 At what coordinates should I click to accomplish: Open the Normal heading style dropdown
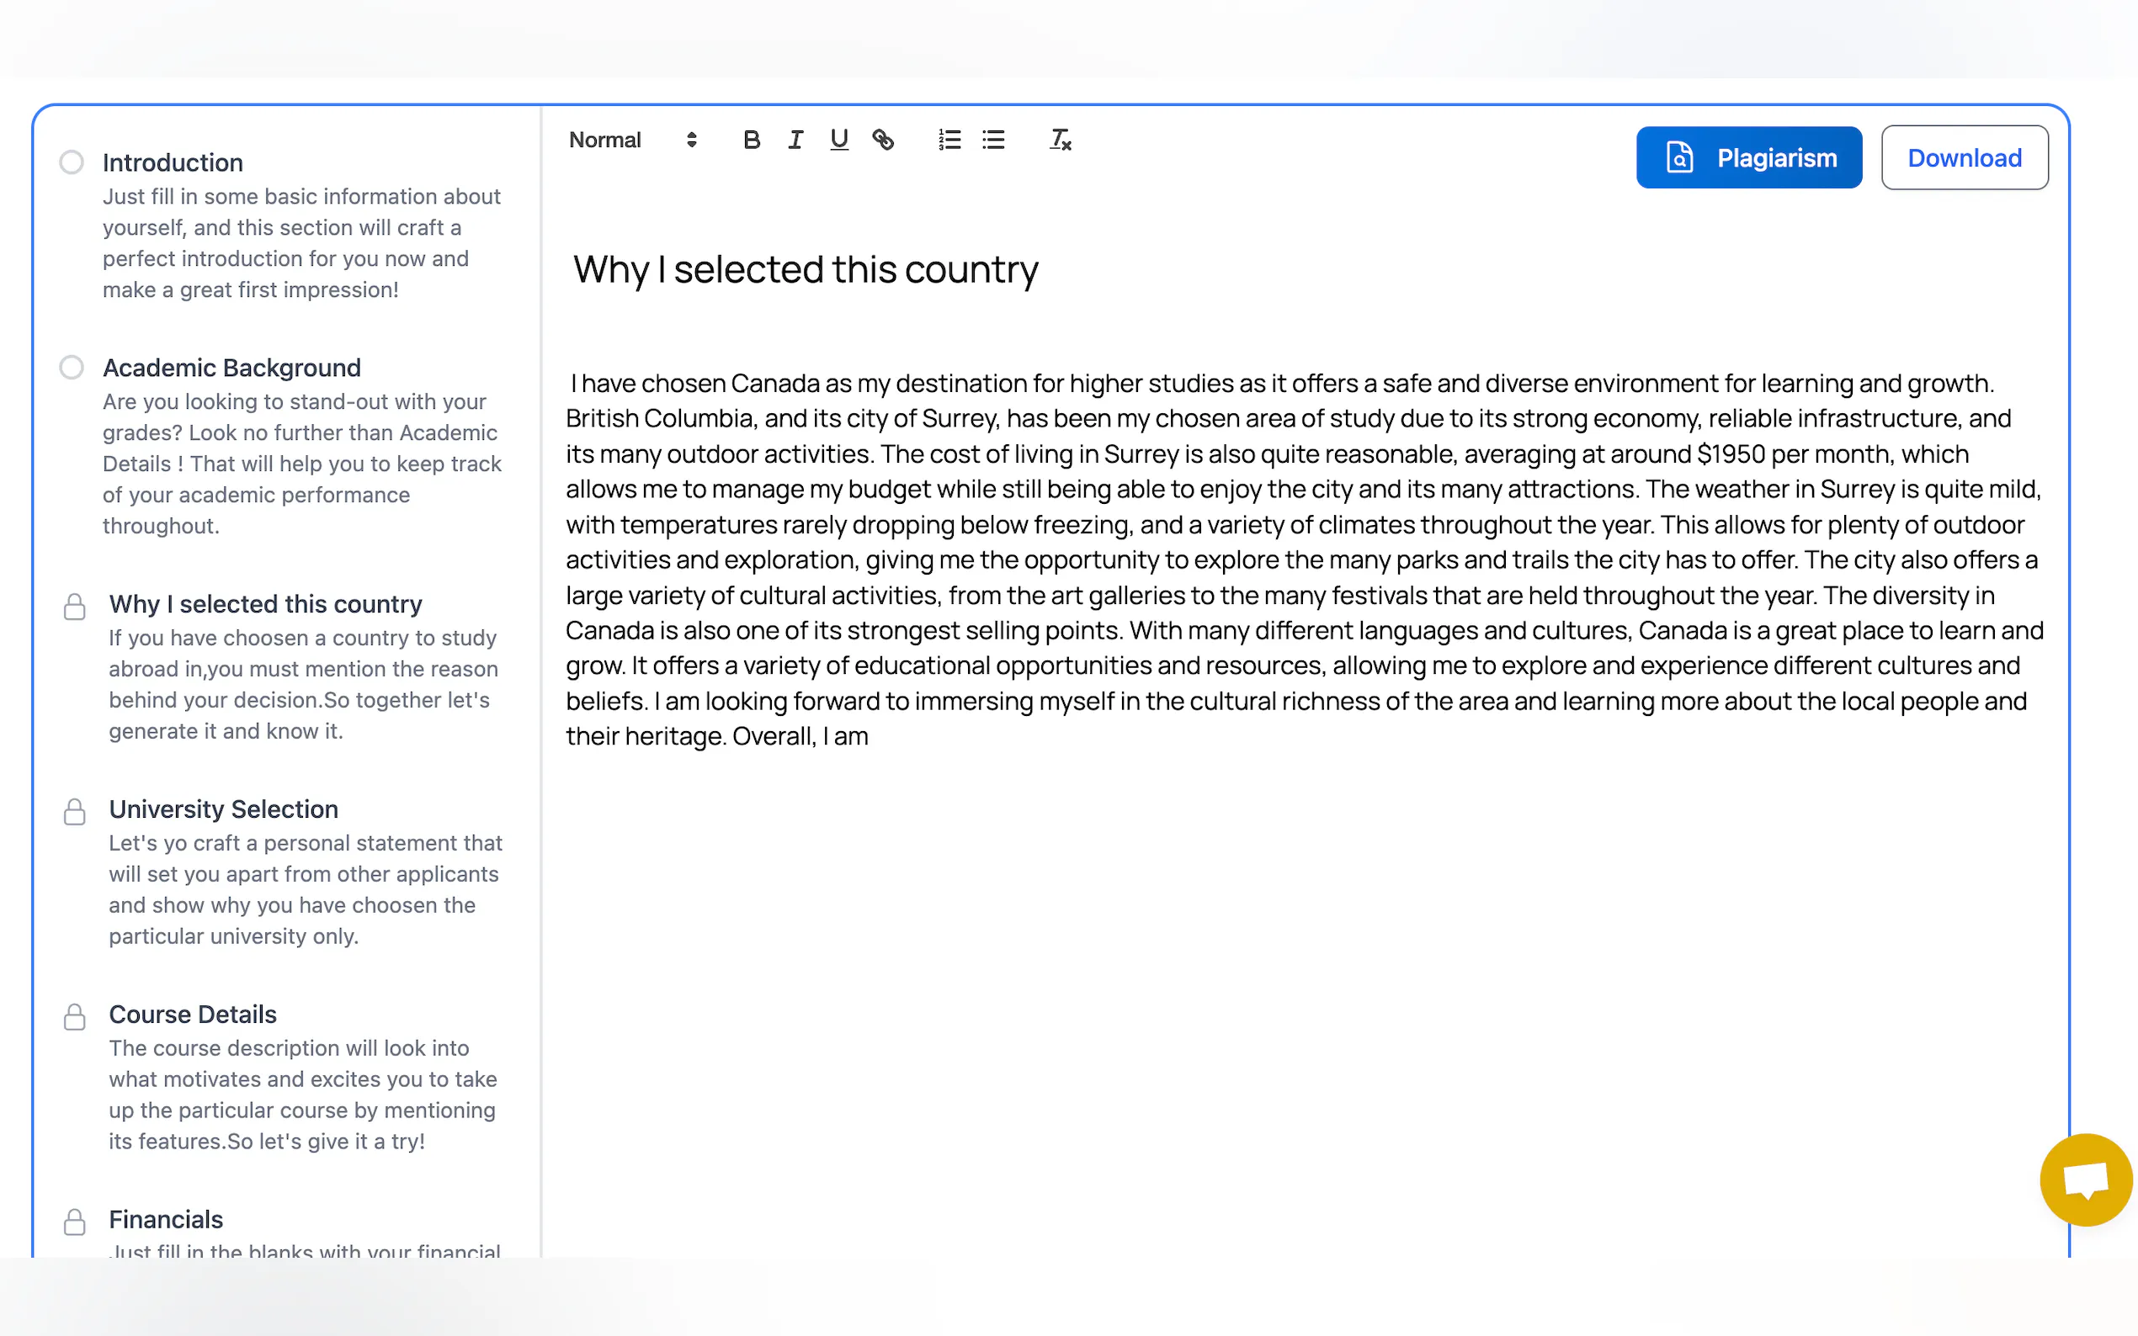coord(633,140)
